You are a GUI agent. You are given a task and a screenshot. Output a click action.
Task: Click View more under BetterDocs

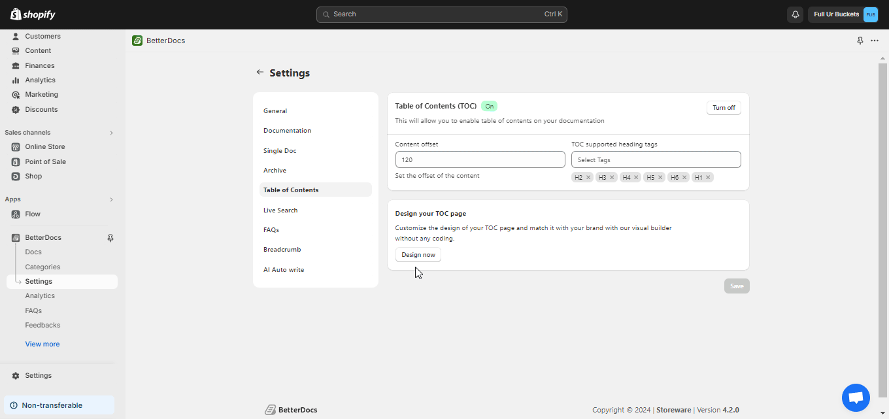click(x=42, y=344)
